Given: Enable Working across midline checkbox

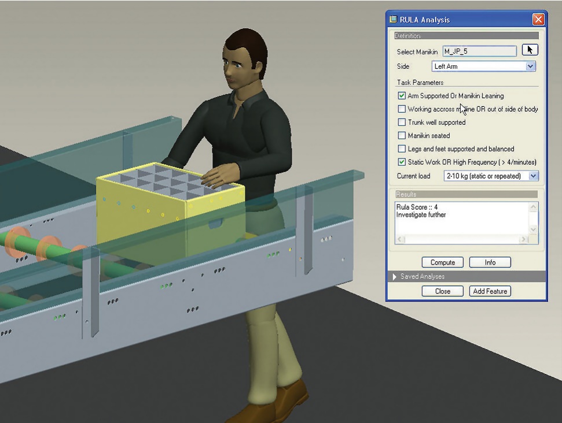Looking at the screenshot, I should point(402,109).
